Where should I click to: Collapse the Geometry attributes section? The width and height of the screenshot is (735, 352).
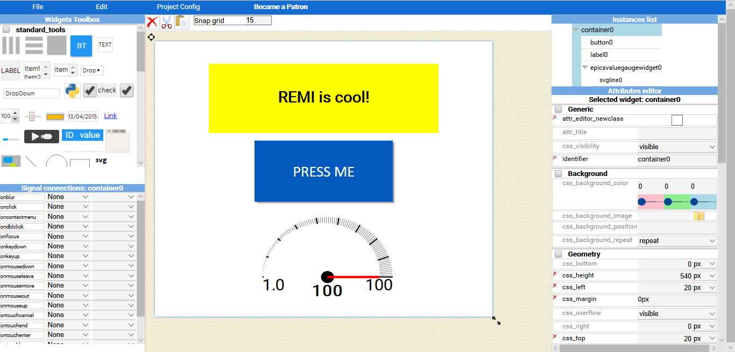click(x=558, y=254)
